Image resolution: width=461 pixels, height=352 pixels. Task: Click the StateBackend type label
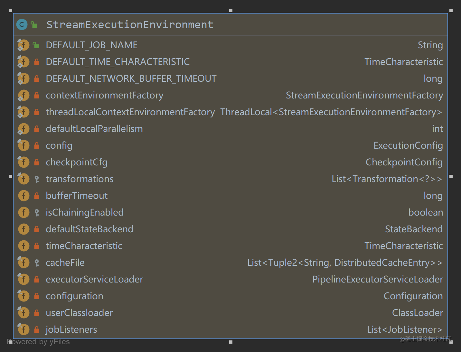(414, 229)
